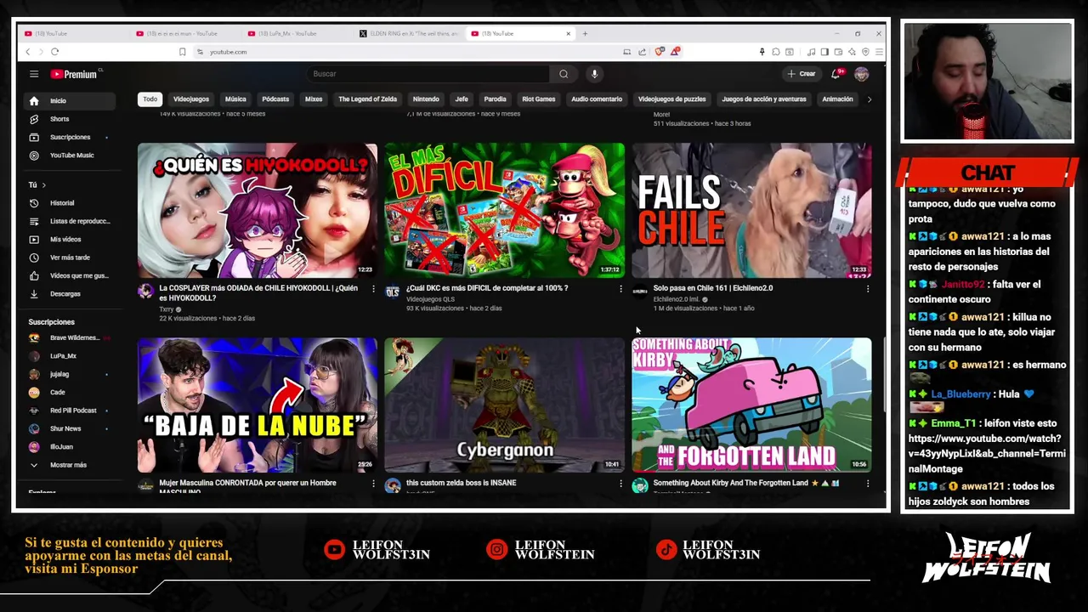Open Listas de reproducción
The height and width of the screenshot is (612, 1088).
click(x=71, y=221)
